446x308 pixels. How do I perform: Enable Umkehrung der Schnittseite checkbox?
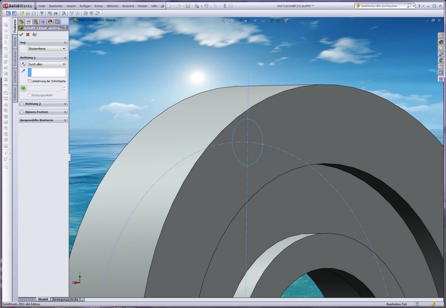30,81
